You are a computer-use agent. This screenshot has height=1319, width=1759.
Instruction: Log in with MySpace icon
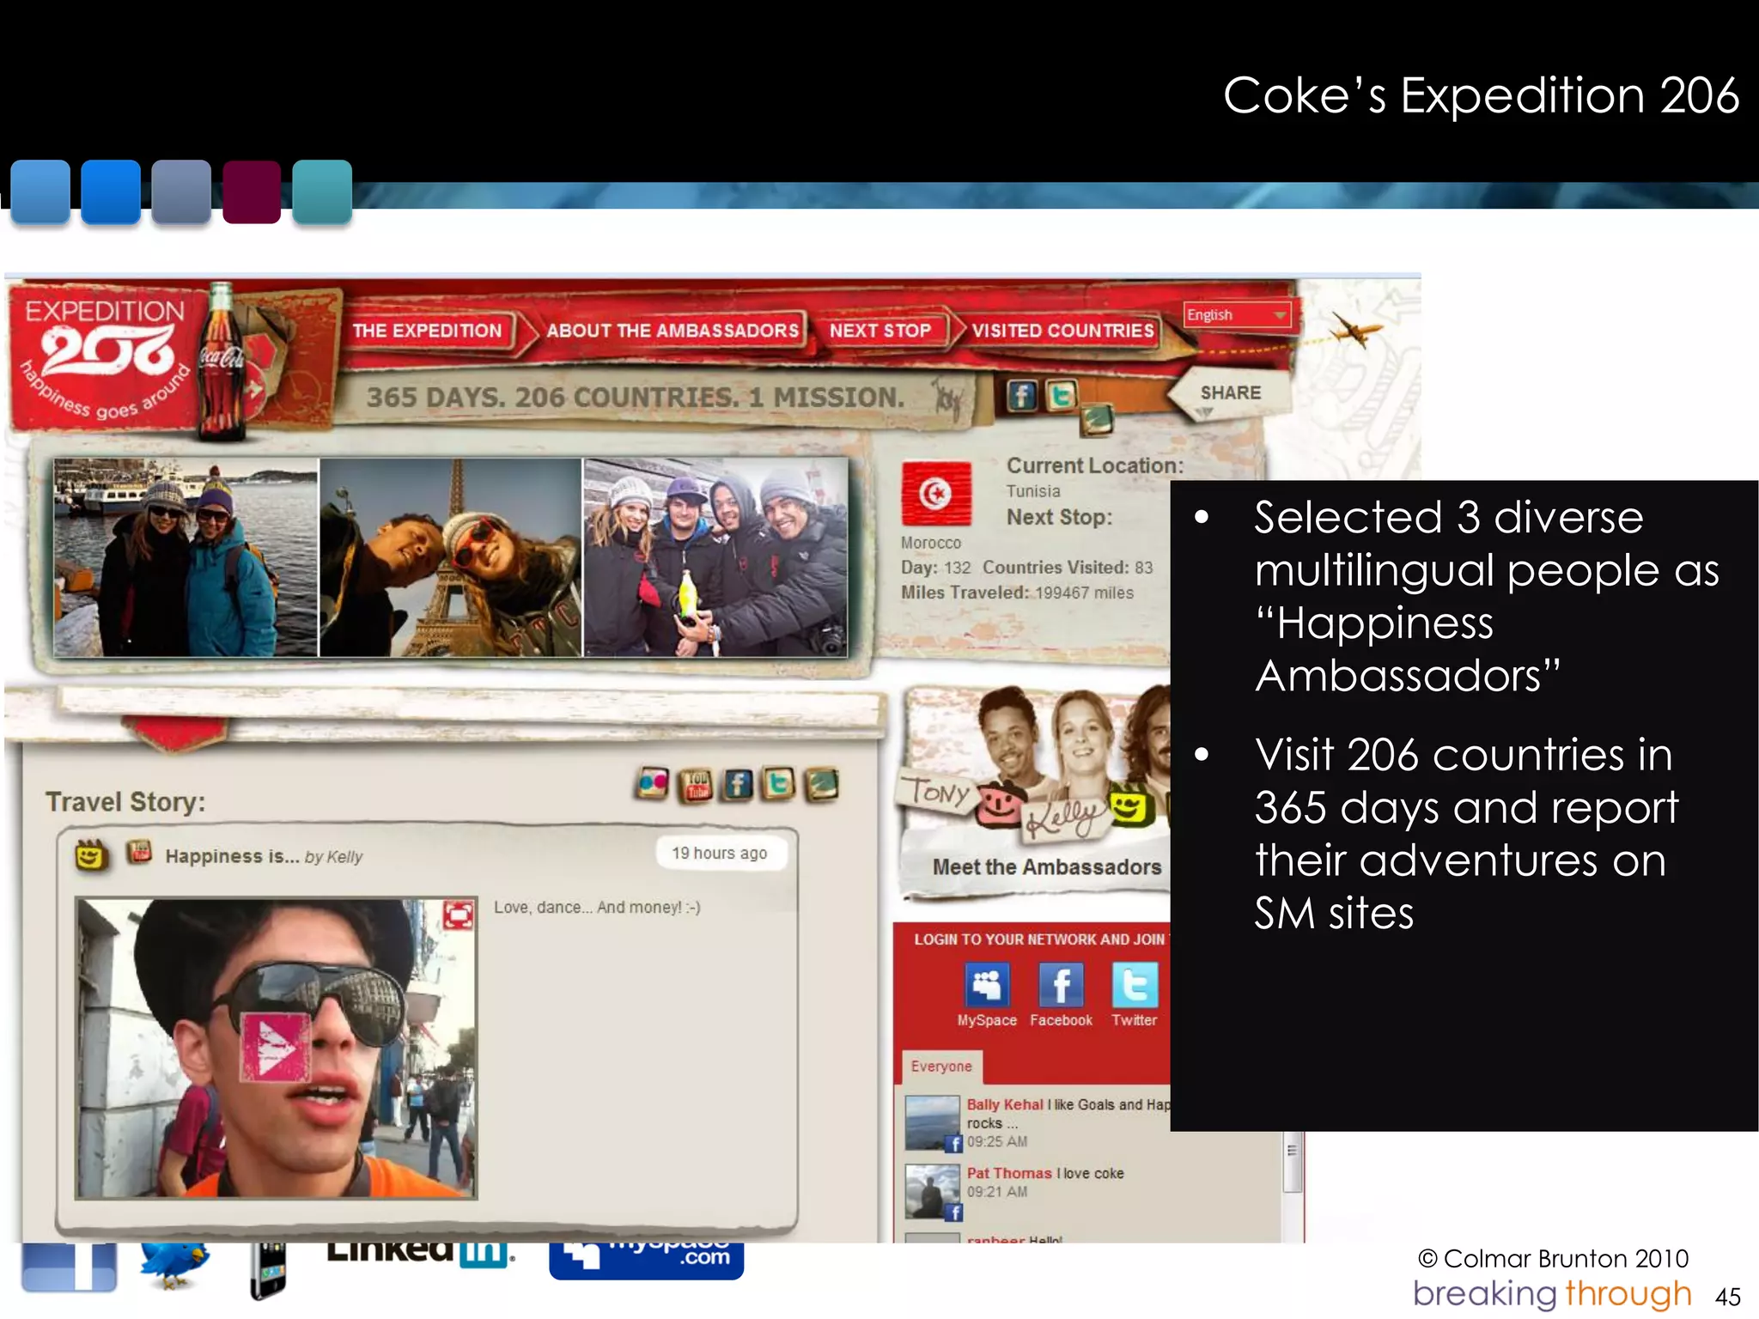pos(987,985)
